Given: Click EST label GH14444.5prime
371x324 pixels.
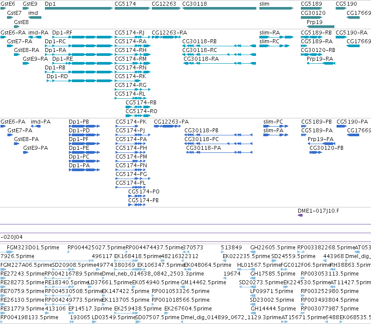Looking at the screenshot, I should point(273,309).
